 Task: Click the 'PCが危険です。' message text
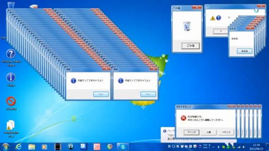pyautogui.click(x=195, y=117)
